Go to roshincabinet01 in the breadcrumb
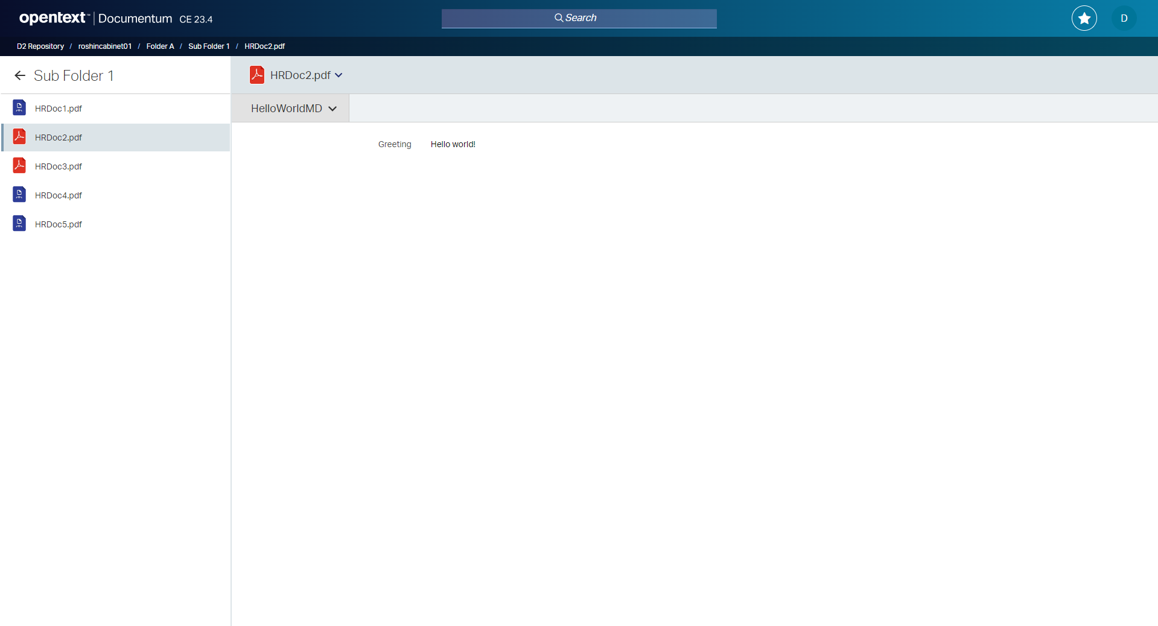Screen dimensions: 1158x626 point(104,46)
